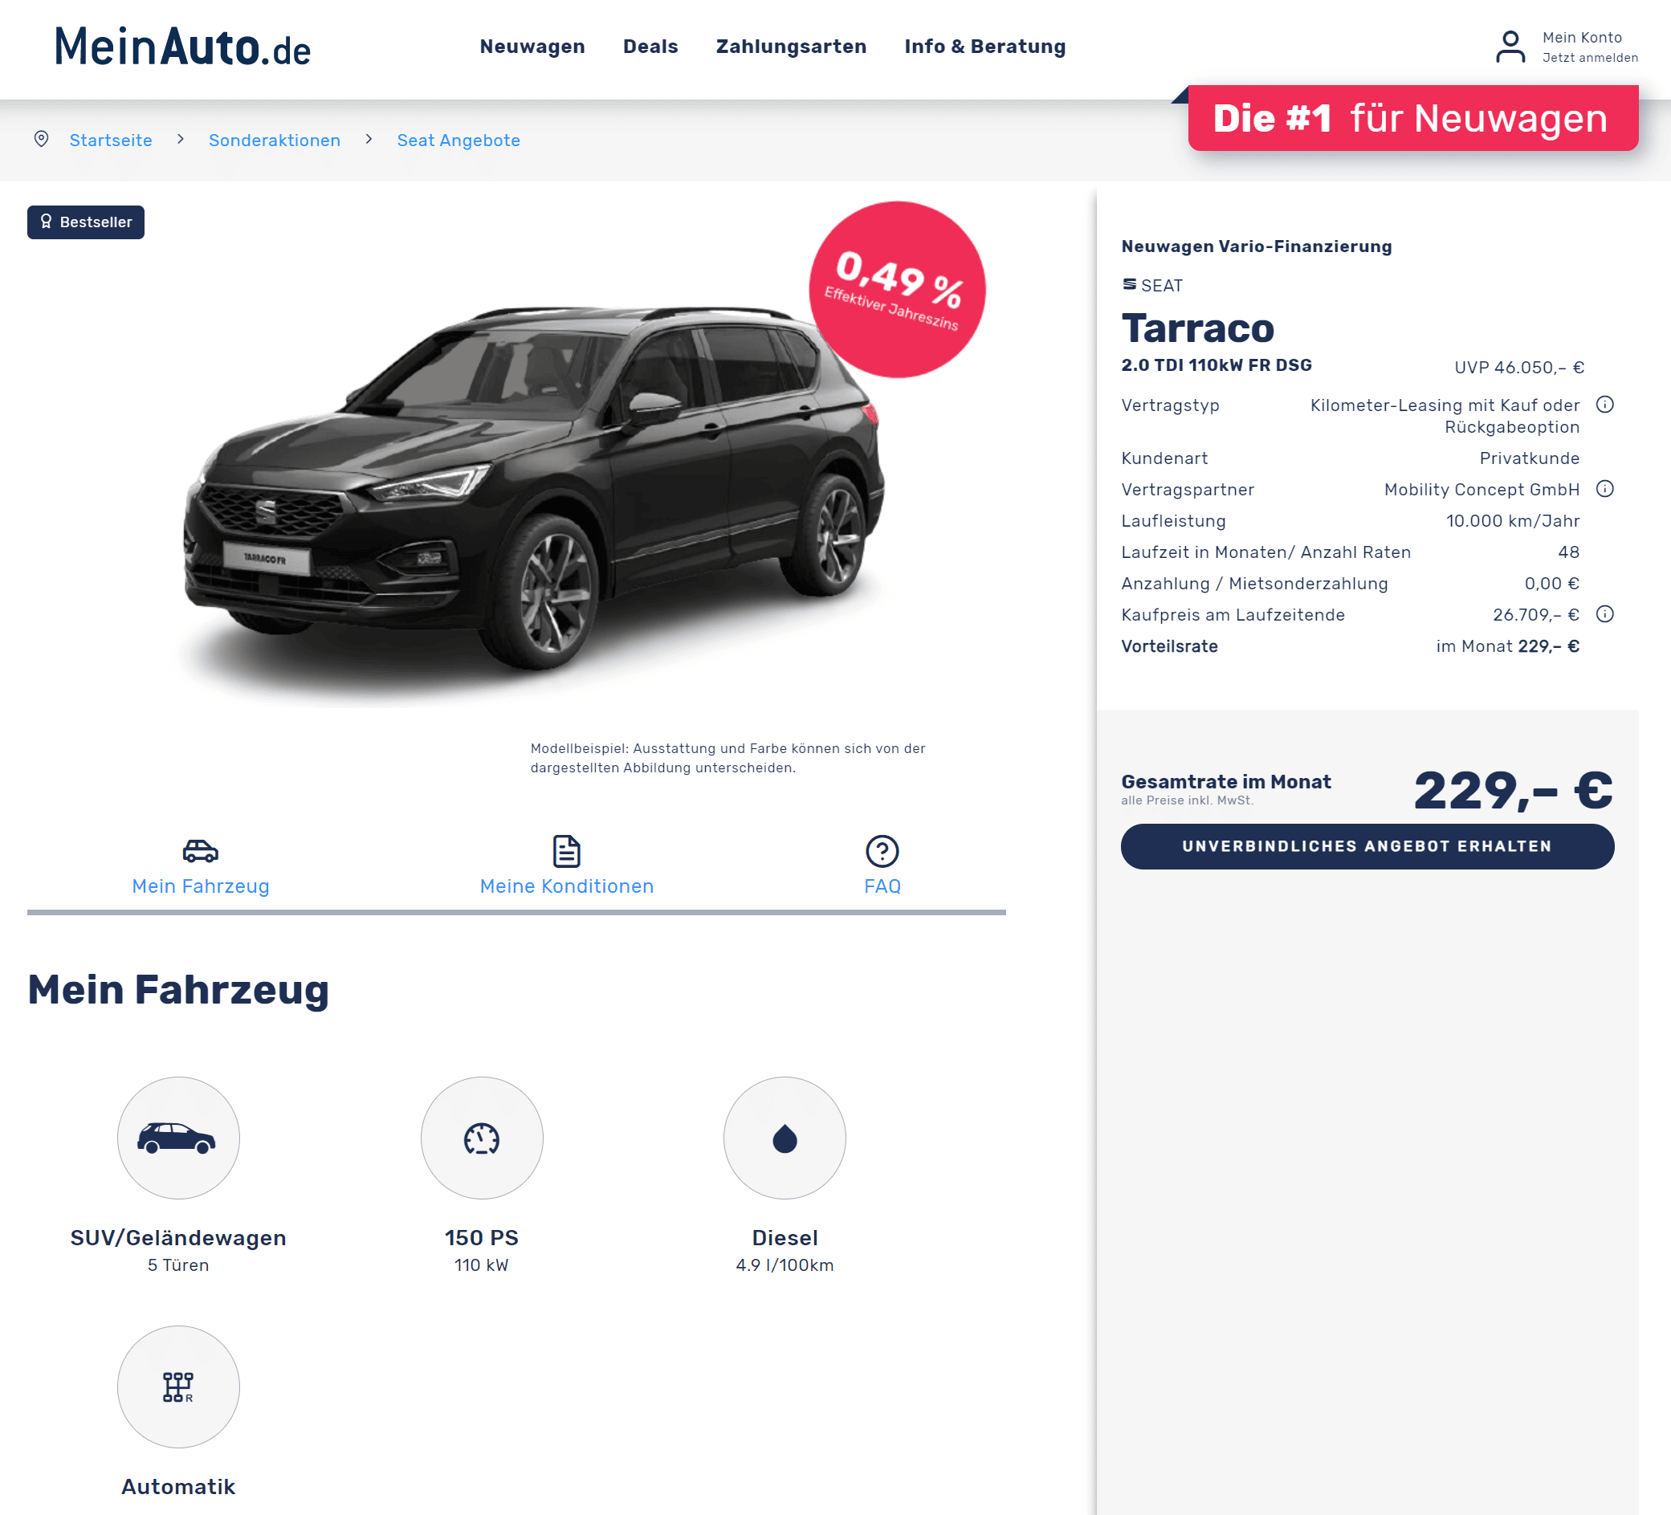1671x1515 pixels.
Task: Click the FAQ question mark icon
Action: [x=882, y=851]
